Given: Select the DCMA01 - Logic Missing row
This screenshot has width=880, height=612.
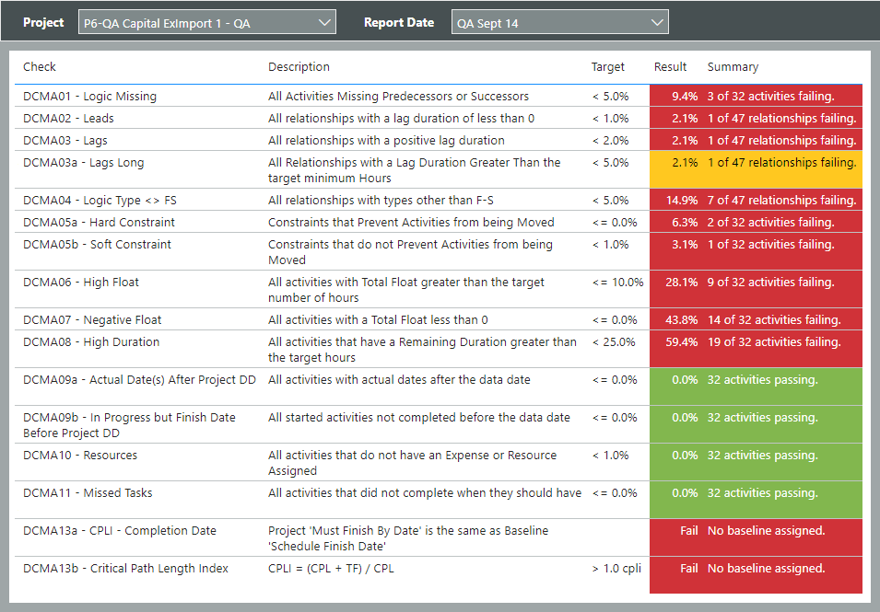Looking at the screenshot, I should click(x=89, y=97).
